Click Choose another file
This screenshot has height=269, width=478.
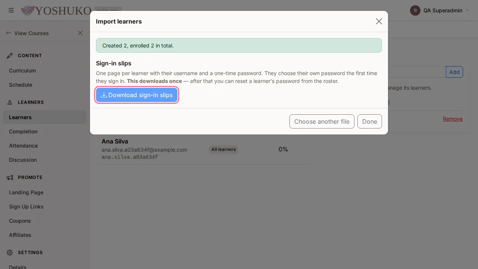pyautogui.click(x=322, y=121)
